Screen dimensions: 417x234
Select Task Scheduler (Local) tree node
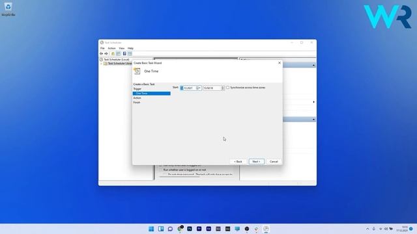point(117,60)
